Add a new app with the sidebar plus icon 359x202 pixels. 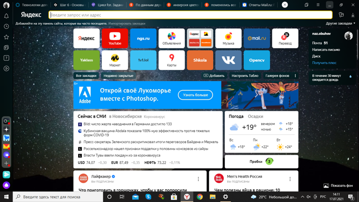6,163
